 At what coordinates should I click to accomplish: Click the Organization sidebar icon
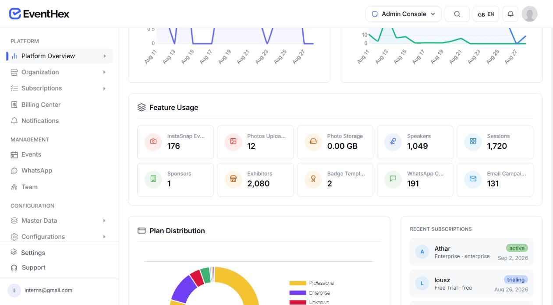click(x=14, y=72)
